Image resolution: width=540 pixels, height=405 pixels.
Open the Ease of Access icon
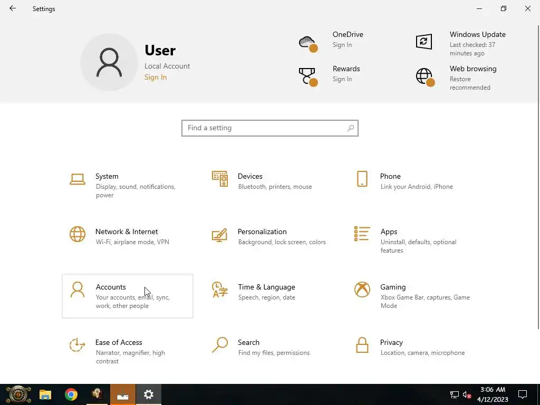[x=77, y=345]
